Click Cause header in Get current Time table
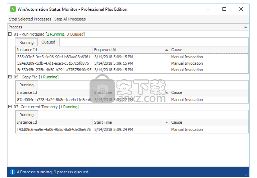257x178 pixels. (x=209, y=122)
